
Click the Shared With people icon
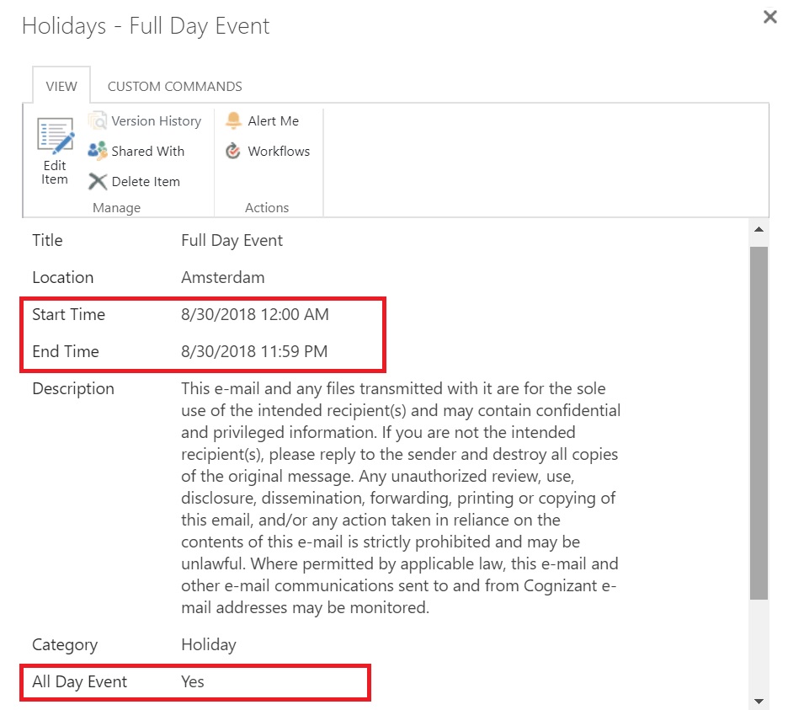tap(98, 151)
